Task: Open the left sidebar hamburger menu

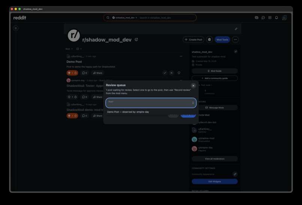Action: 16,29
